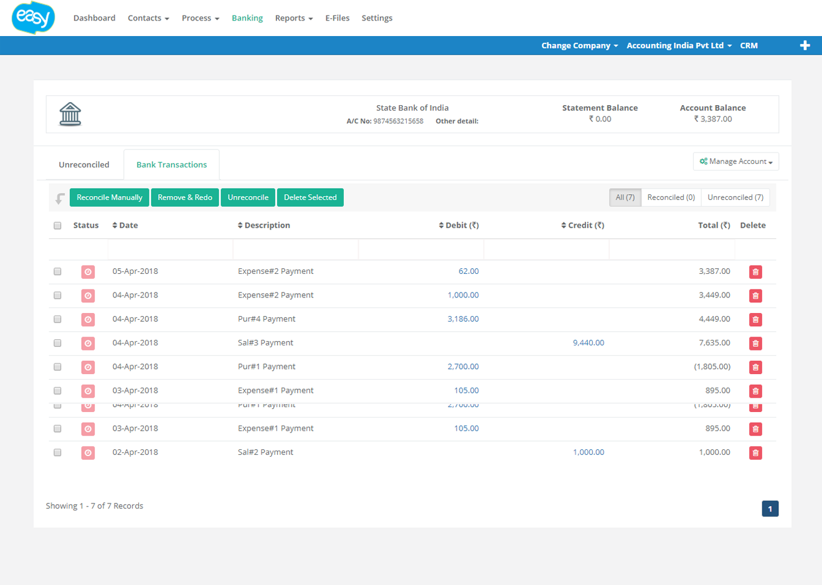
Task: Click the Description filter input field
Action: 296,249
